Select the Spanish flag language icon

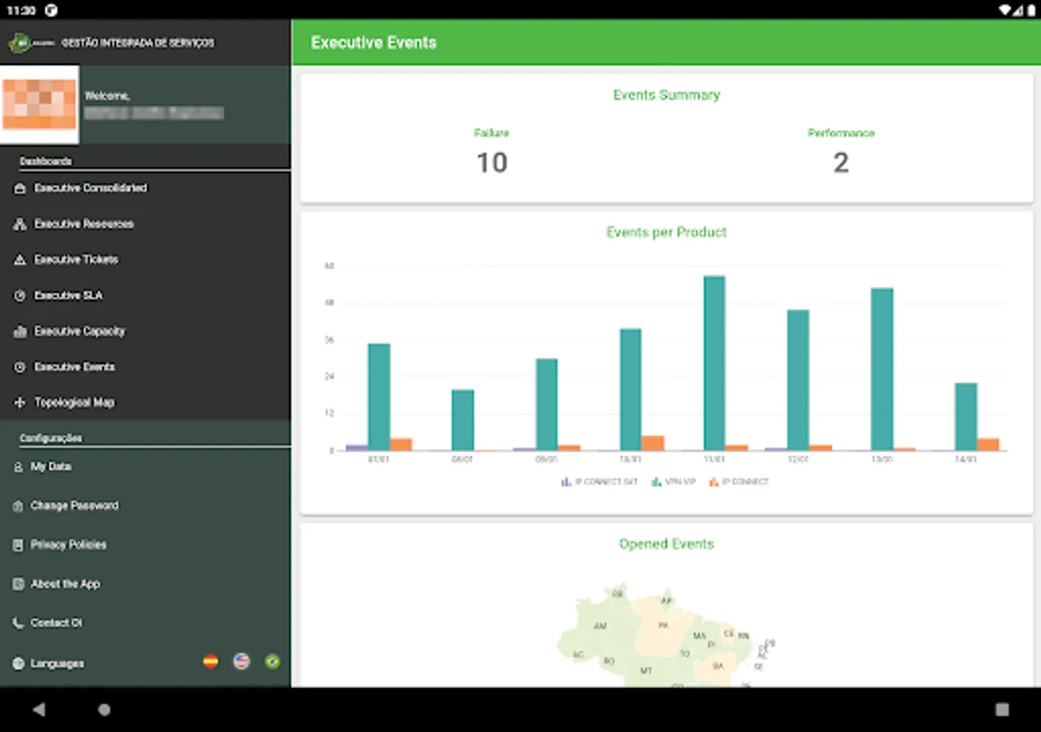211,661
